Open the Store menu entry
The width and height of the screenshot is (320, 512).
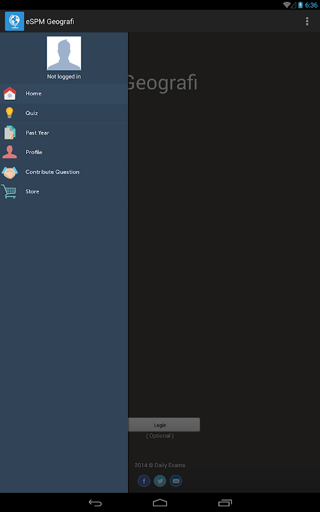coord(64,191)
